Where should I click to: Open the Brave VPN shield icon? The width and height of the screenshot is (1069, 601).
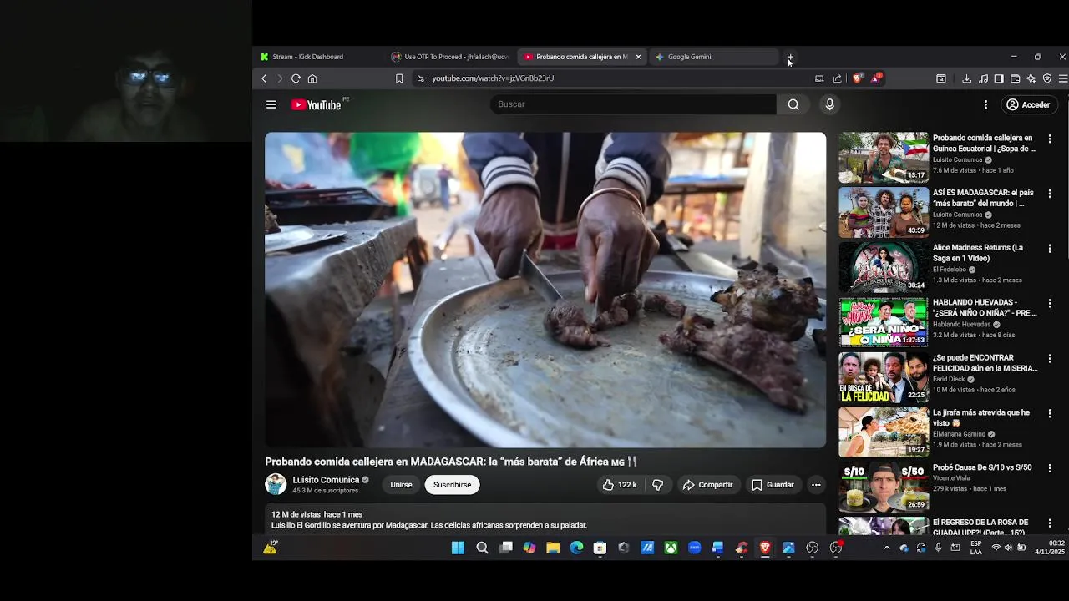pos(1047,78)
